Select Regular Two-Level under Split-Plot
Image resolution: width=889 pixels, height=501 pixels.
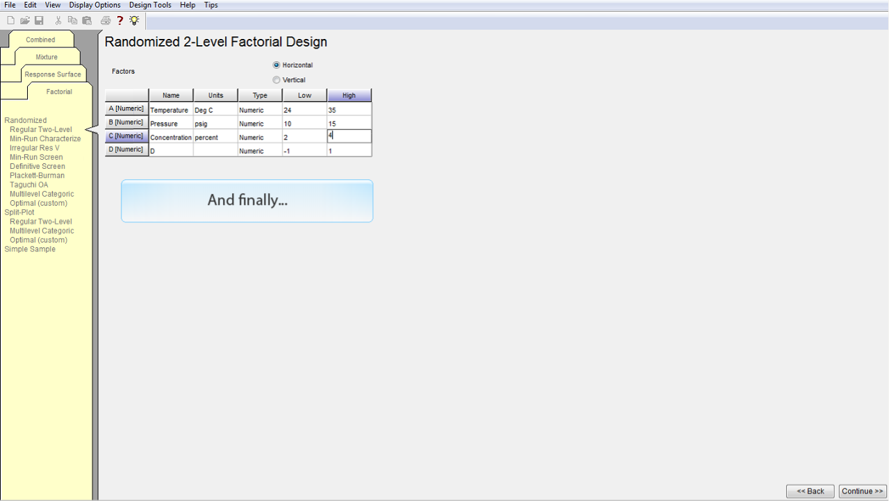[41, 222]
